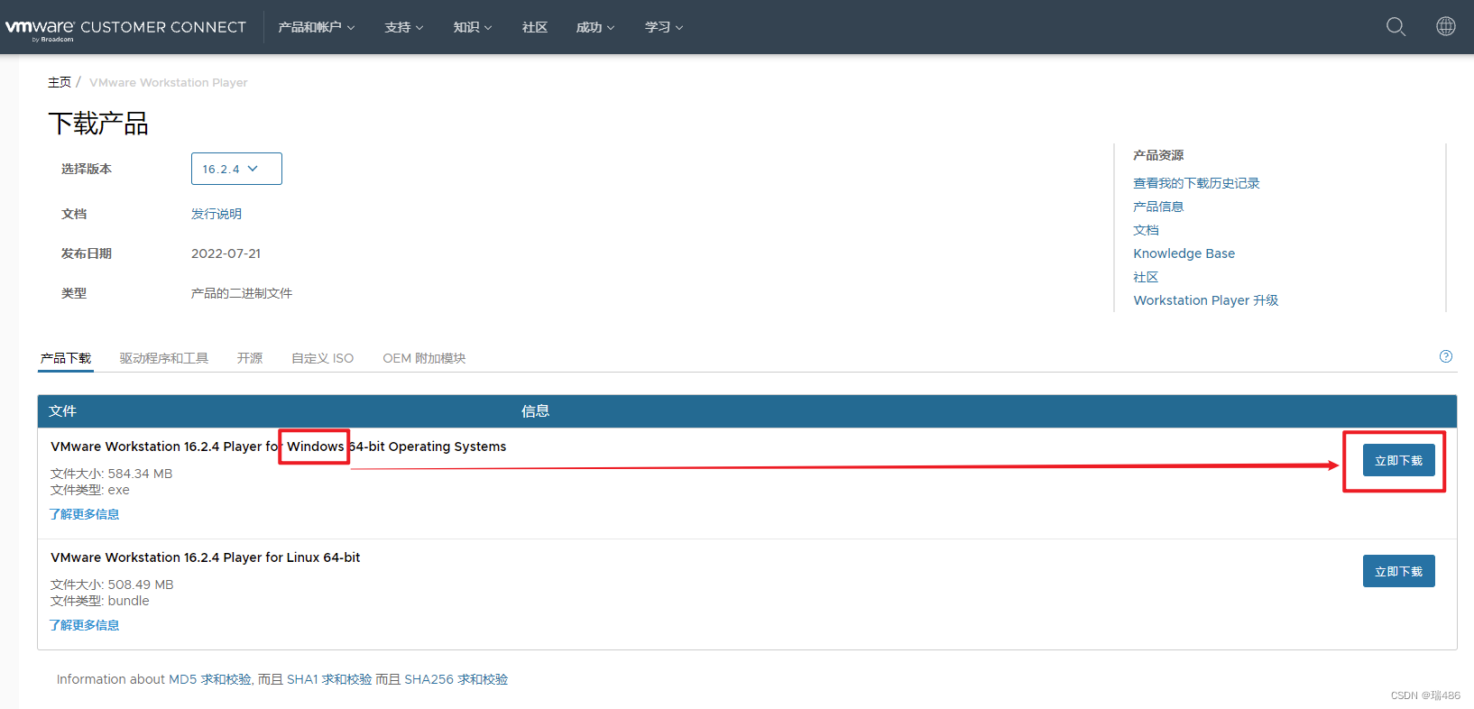1474x709 pixels.
Task: Go to 主页 breadcrumb link
Action: [60, 82]
